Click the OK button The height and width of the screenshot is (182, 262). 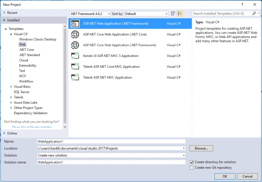[x=225, y=176]
